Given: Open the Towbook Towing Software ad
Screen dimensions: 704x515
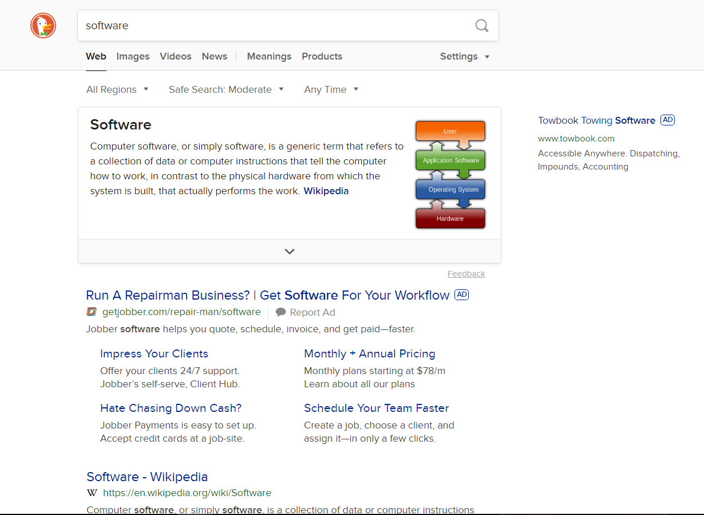Looking at the screenshot, I should tap(596, 120).
